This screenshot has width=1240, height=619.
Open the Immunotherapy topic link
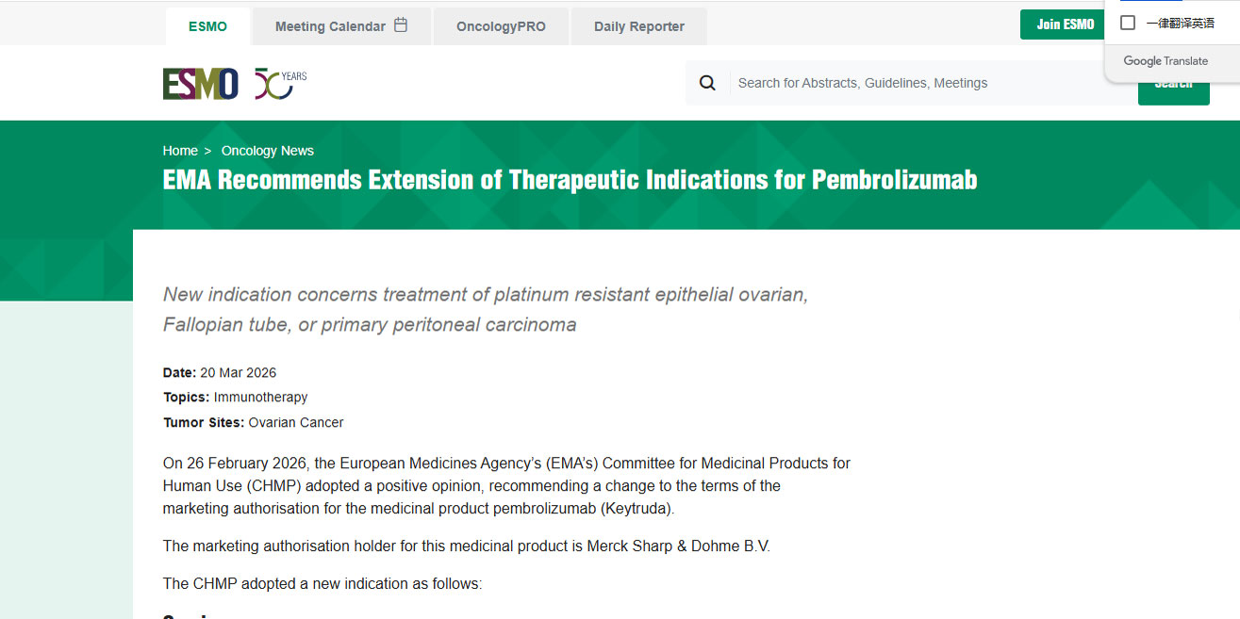coord(260,398)
